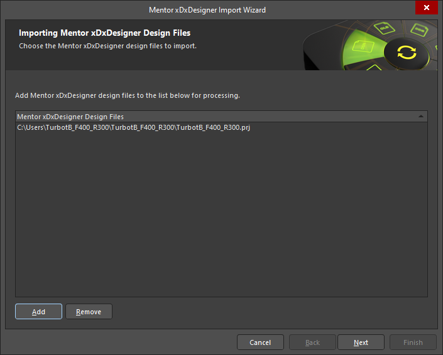Click the OLB file icon in banner
Image resolution: width=443 pixels, height=355 pixels.
click(x=383, y=28)
